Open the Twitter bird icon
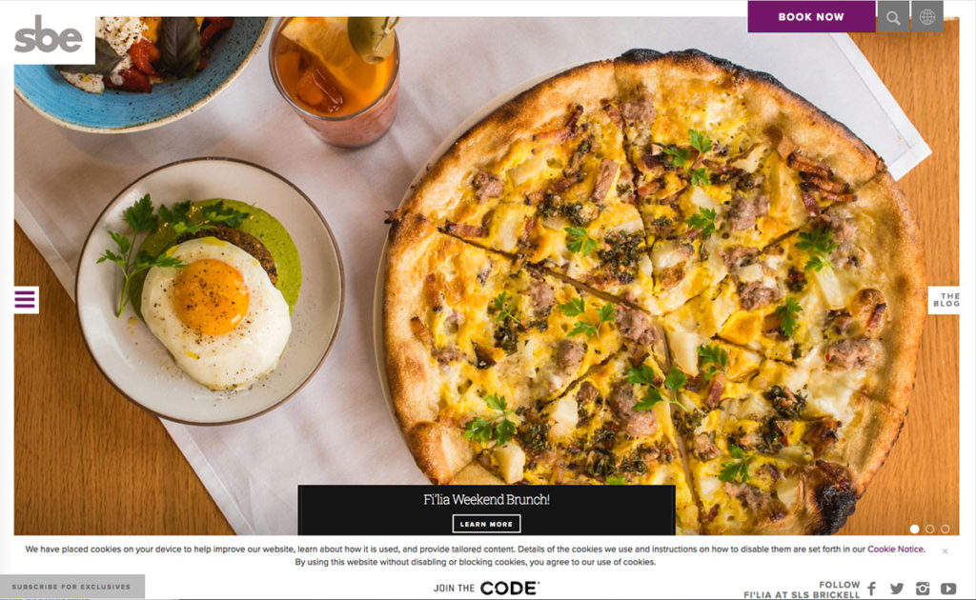The height and width of the screenshot is (600, 976). [896, 589]
